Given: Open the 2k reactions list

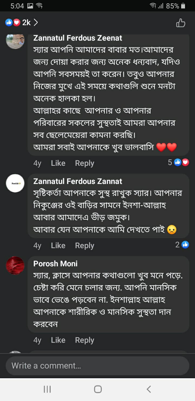Looking at the screenshot, I should (22, 22).
